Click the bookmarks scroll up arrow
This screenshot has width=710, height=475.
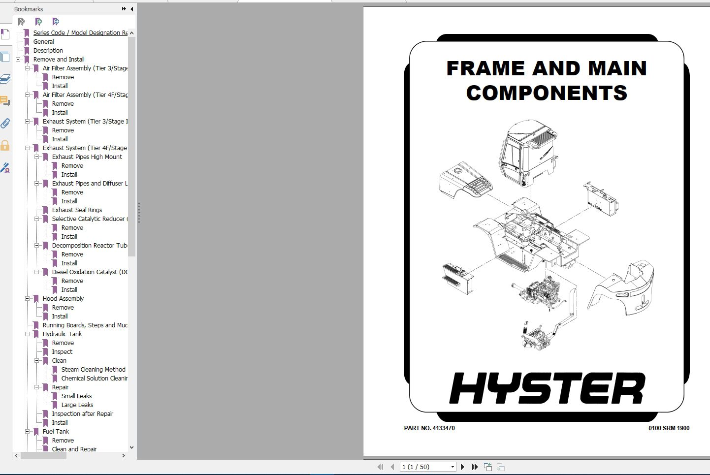tap(131, 33)
